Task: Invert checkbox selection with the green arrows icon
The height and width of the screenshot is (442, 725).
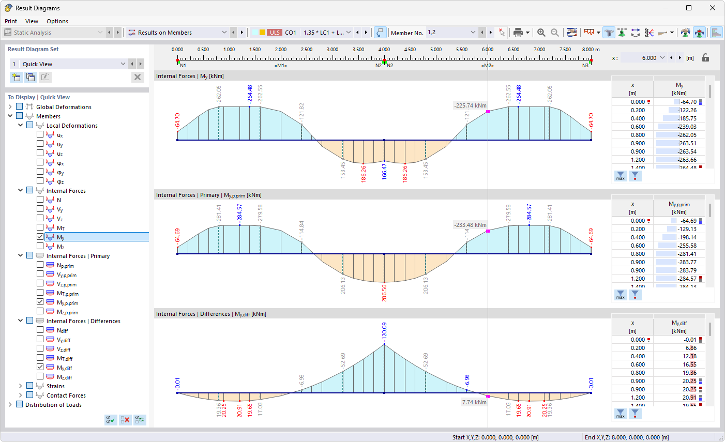Action: pyautogui.click(x=139, y=419)
